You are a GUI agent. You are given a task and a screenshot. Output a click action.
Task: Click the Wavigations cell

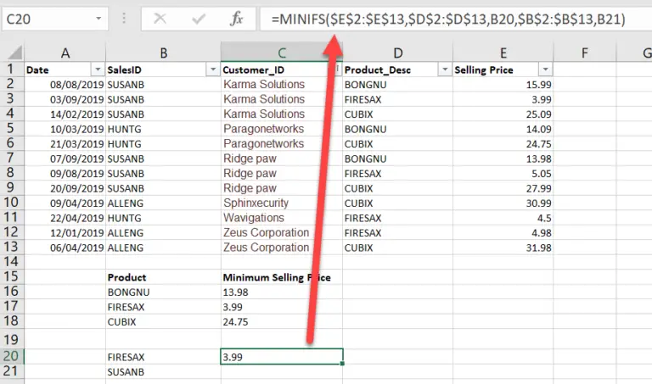(x=282, y=218)
